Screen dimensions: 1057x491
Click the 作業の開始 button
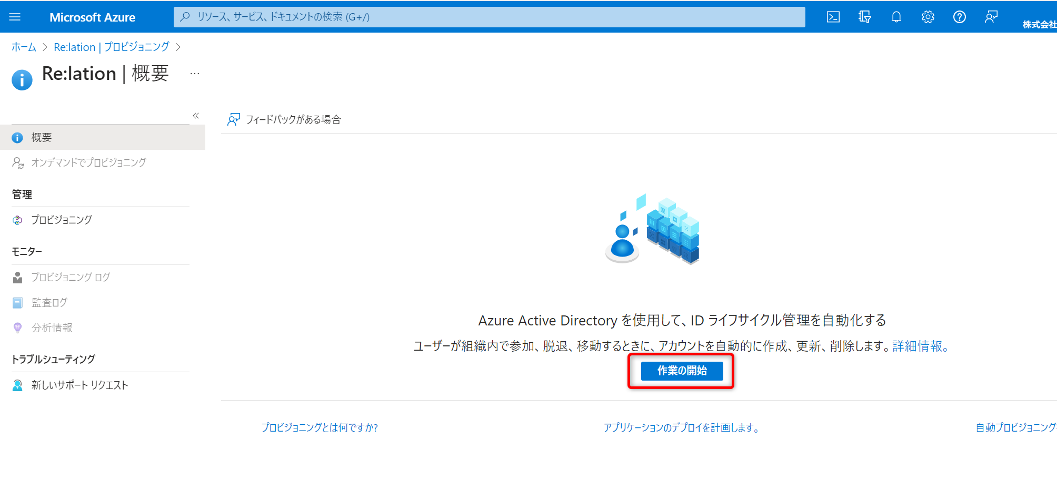tap(682, 371)
